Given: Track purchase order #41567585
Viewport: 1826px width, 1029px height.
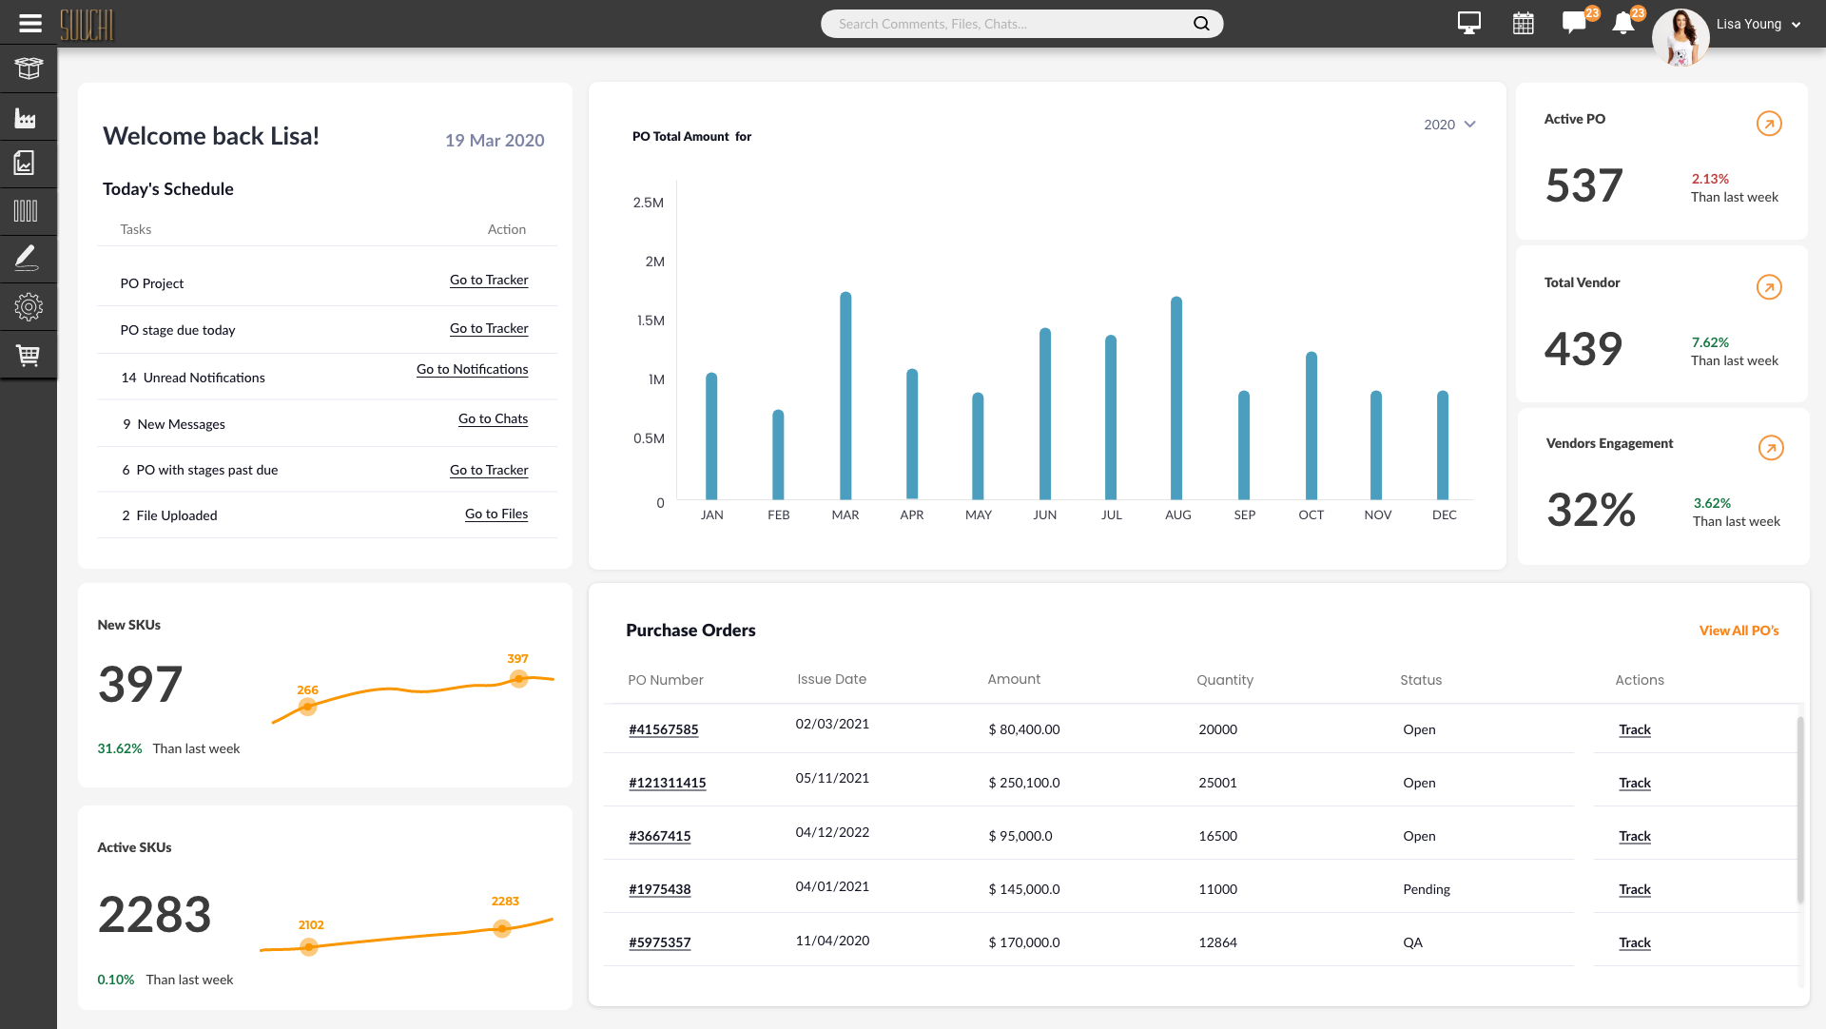Looking at the screenshot, I should [1635, 729].
